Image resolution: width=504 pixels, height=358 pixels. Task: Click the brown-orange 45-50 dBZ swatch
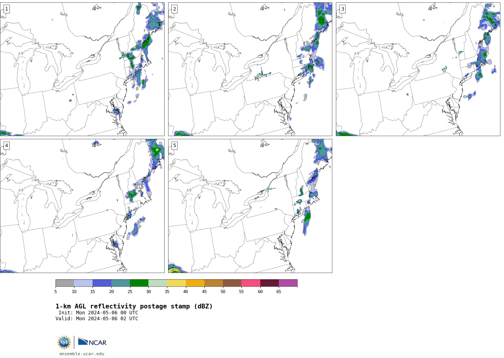[213, 283]
